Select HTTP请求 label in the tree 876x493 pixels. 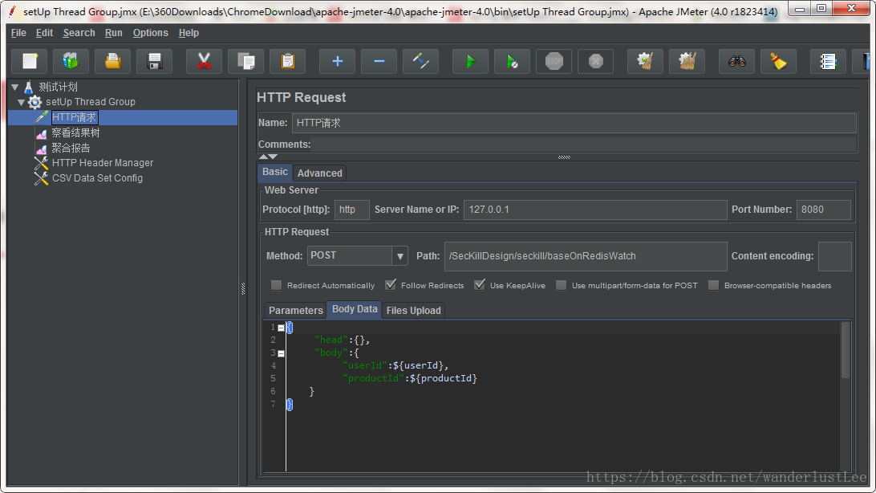pos(75,117)
